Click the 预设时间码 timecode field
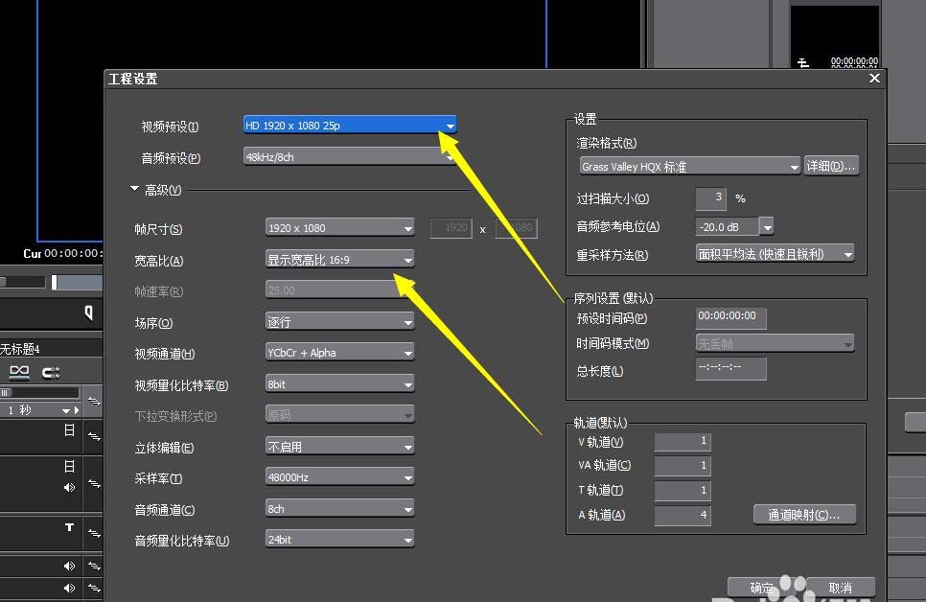Image resolution: width=926 pixels, height=602 pixels. coord(731,318)
